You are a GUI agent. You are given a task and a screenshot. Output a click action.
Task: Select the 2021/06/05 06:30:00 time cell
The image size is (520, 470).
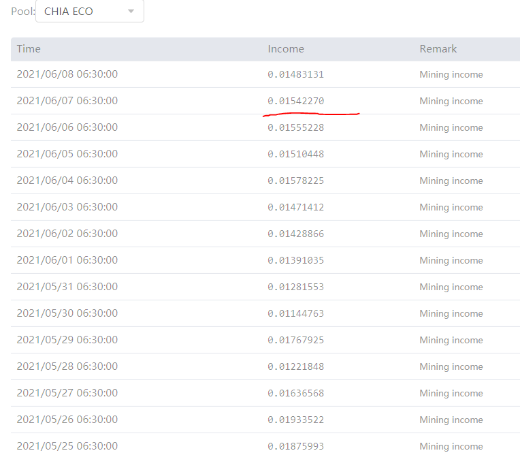click(x=67, y=154)
